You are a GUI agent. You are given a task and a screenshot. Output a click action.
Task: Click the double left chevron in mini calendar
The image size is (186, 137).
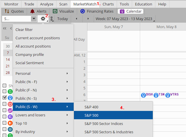point(5,28)
